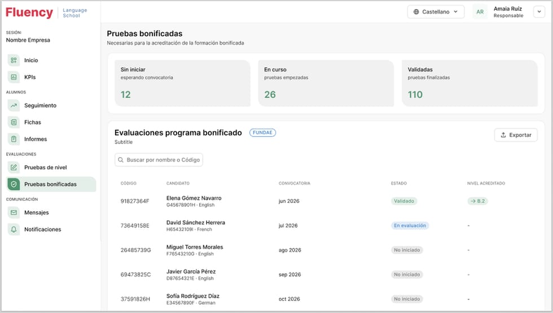Click the Exportar button
This screenshot has width=553, height=313.
pos(516,135)
